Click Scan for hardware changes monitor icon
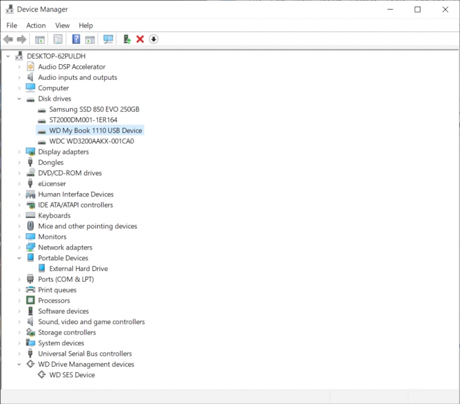Image resolution: width=460 pixels, height=404 pixels. [x=108, y=40]
